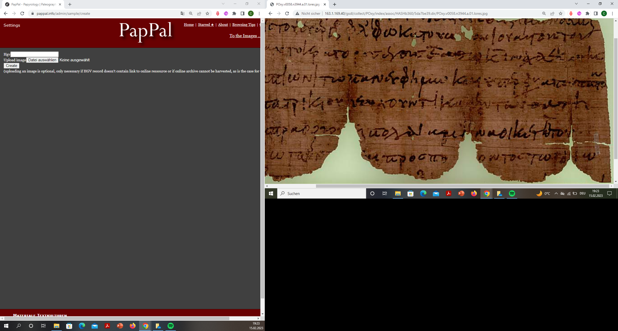
Task: Open Microsoft Edge in the bottom taskbar
Action: [x=82, y=326]
